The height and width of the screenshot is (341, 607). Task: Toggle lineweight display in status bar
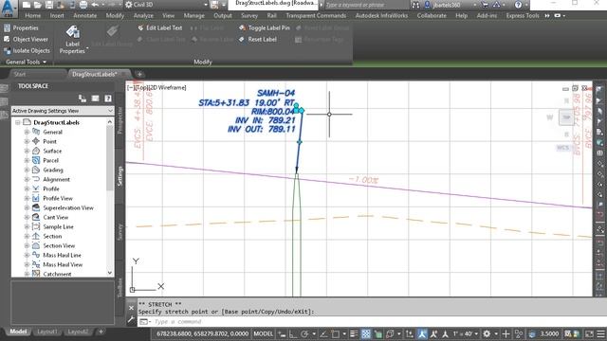coord(353,334)
